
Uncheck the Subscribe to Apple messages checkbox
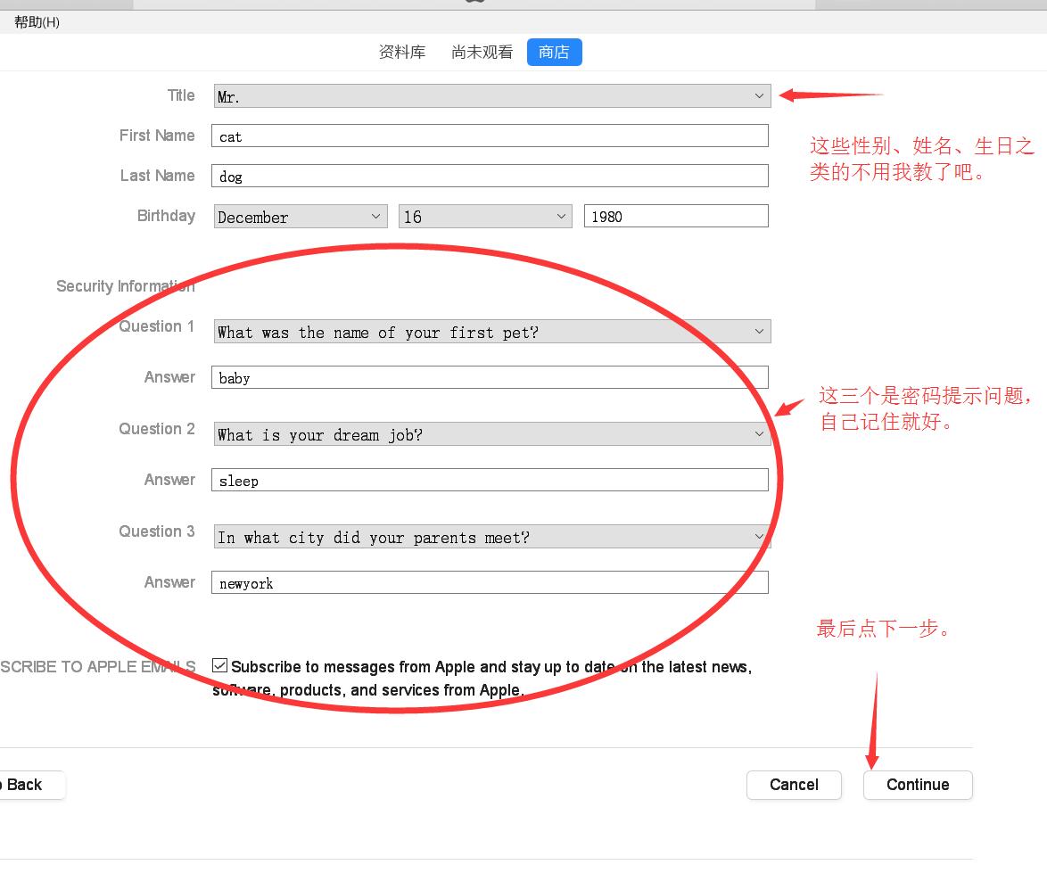tap(218, 664)
